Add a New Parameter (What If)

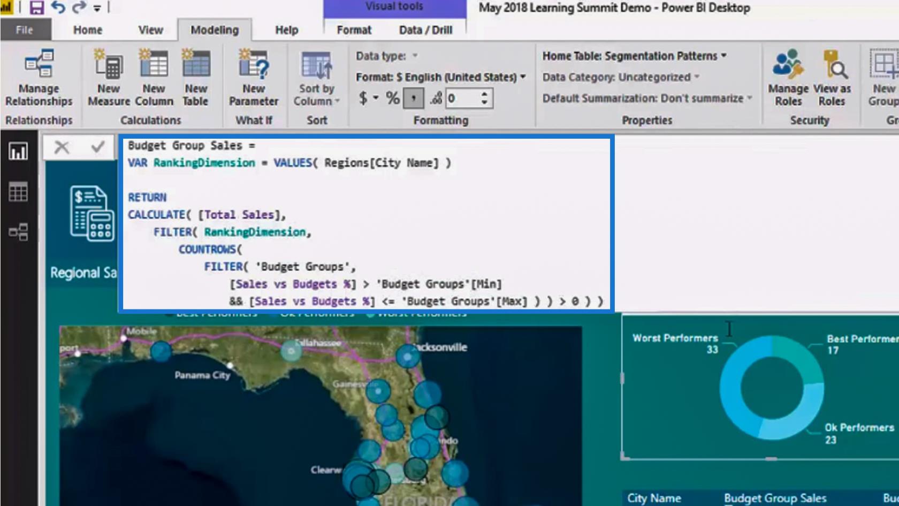pos(254,78)
